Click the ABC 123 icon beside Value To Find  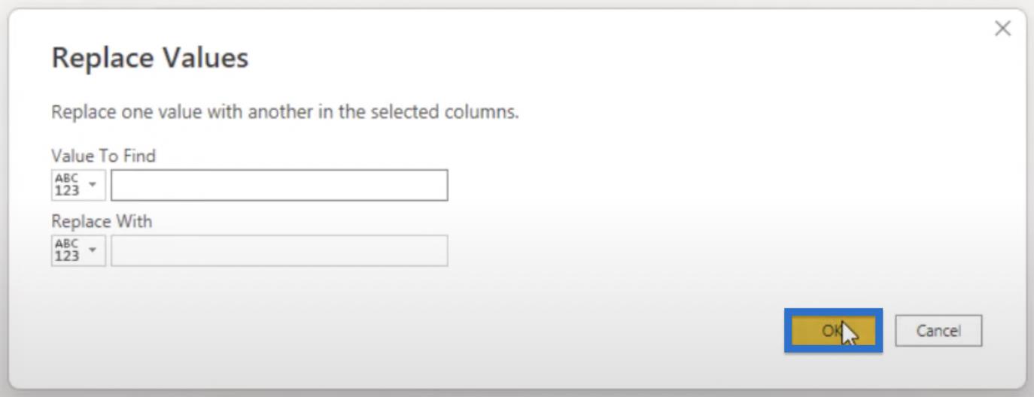(x=67, y=185)
